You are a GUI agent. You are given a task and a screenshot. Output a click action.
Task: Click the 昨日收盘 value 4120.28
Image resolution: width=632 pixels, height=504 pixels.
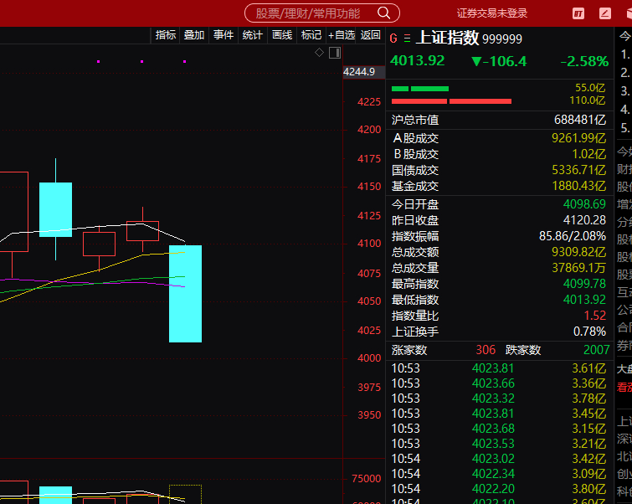584,220
